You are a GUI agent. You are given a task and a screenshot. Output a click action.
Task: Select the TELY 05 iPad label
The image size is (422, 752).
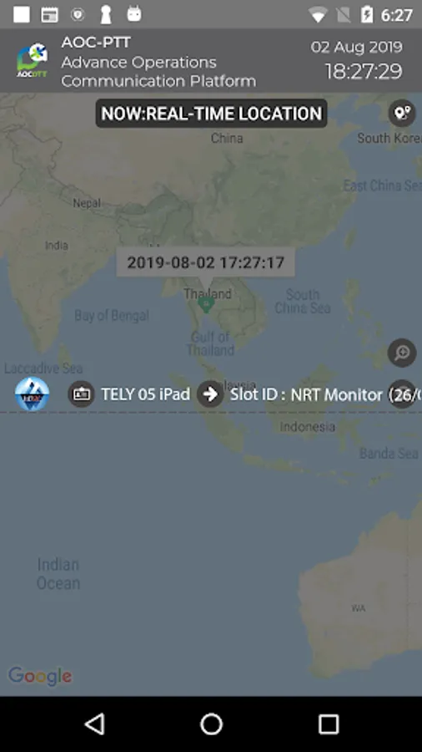tap(145, 394)
